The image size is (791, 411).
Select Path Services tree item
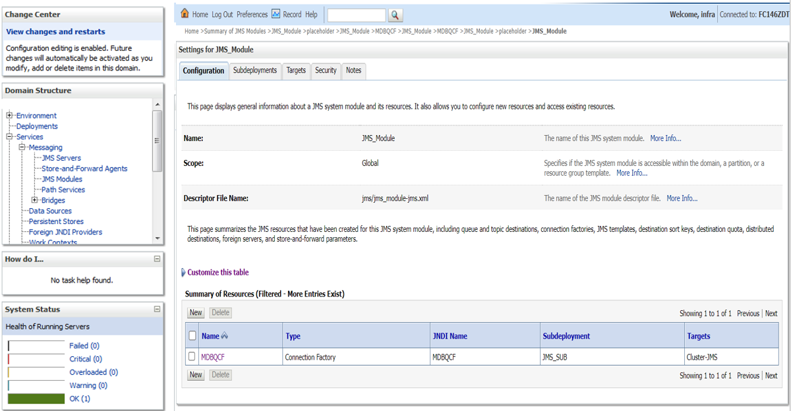coord(63,190)
